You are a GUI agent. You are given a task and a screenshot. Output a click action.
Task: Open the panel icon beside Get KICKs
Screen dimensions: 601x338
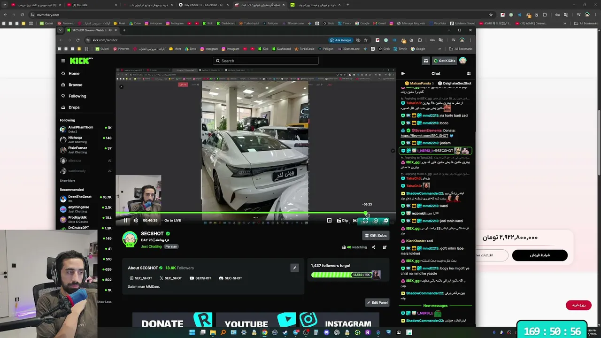pyautogui.click(x=426, y=61)
